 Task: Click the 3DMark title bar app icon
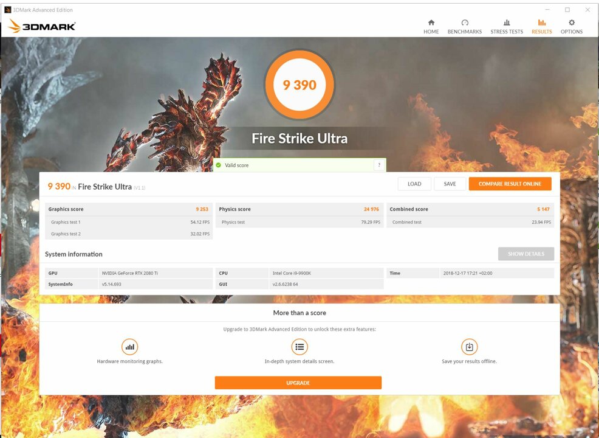[8, 10]
